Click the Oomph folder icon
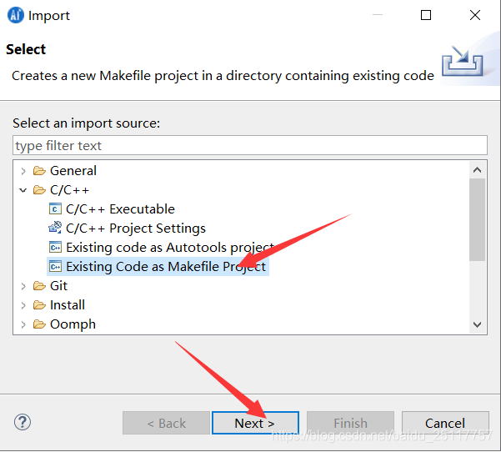 [x=39, y=324]
